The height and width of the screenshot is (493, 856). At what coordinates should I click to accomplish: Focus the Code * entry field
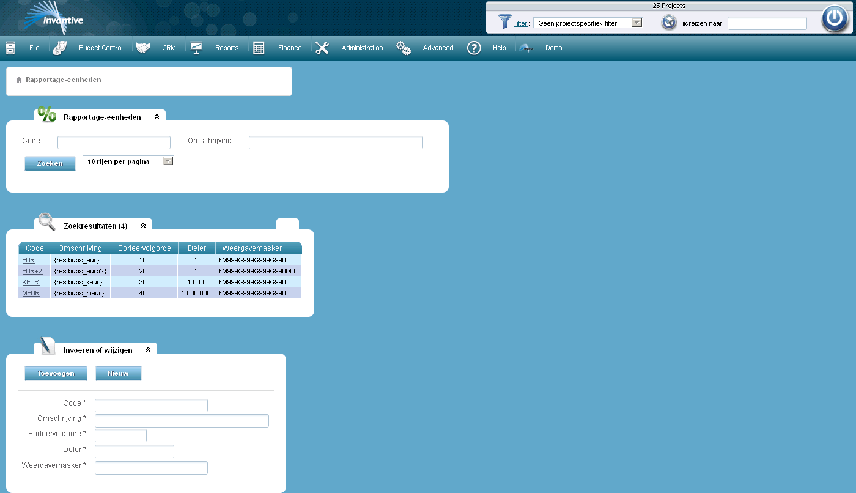pyautogui.click(x=151, y=406)
